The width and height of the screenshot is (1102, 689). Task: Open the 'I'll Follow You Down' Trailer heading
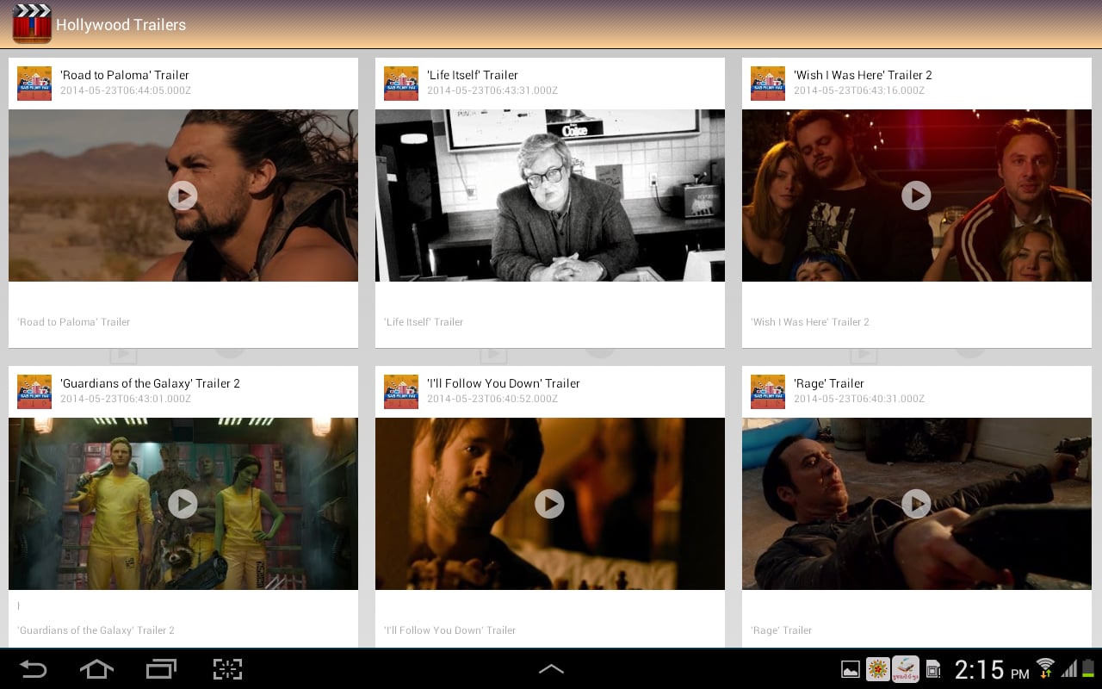[x=504, y=383]
